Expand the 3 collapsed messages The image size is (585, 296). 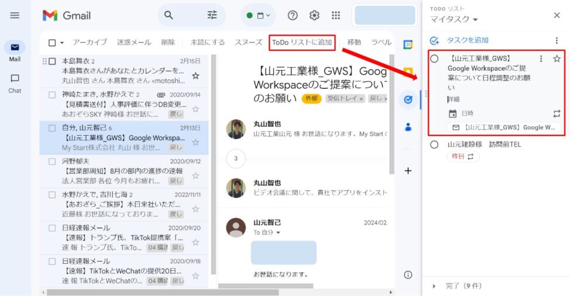pos(236,159)
